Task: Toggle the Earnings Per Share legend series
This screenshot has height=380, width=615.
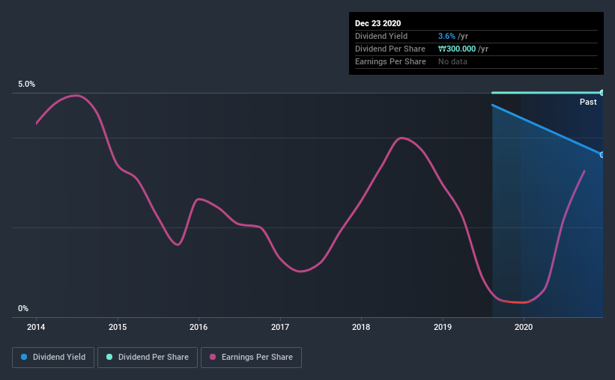Action: [251, 358]
